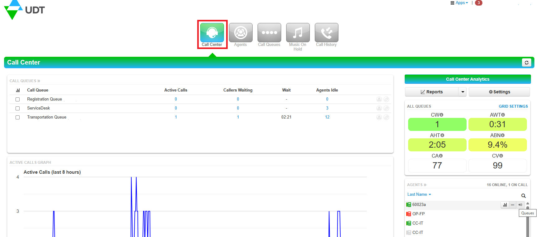
Task: Select the Call Center tab
Action: point(212,34)
